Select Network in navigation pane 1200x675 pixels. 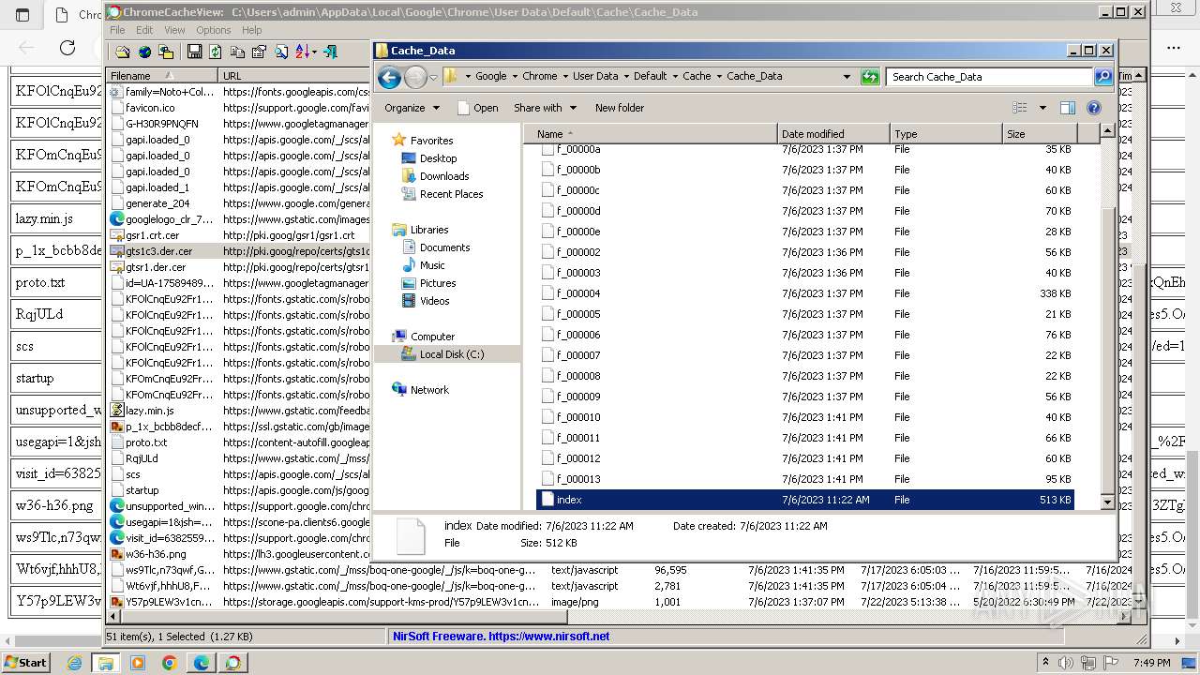click(x=429, y=390)
